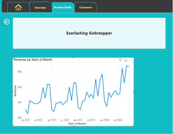Click the jan 2023 axis label
Screen dimensions: 173x134
(78, 120)
